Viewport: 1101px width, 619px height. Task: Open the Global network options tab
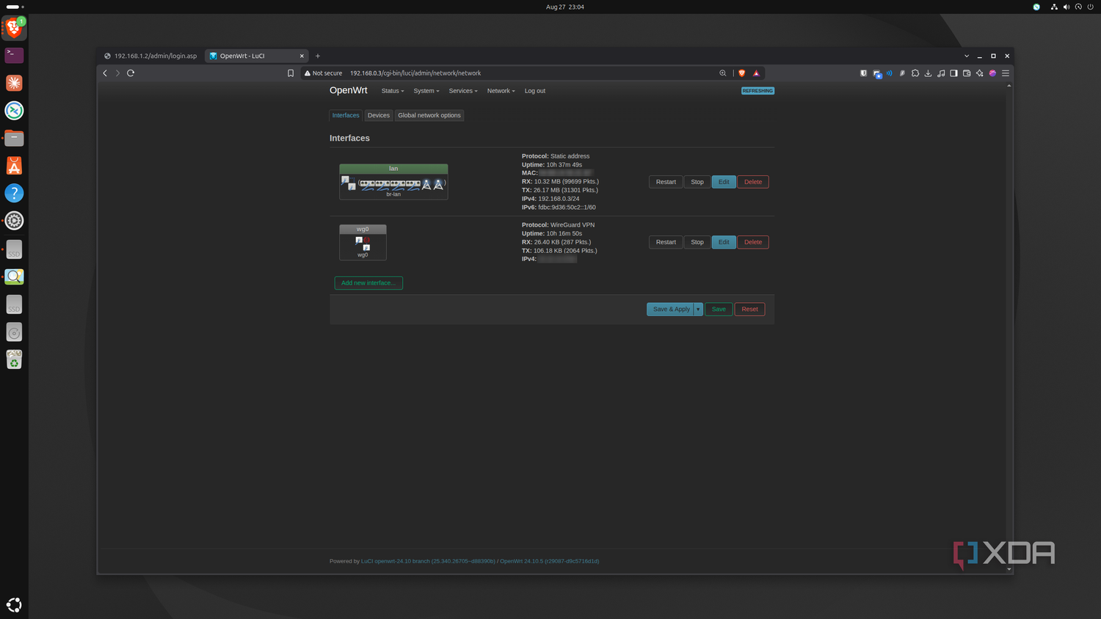click(x=429, y=115)
